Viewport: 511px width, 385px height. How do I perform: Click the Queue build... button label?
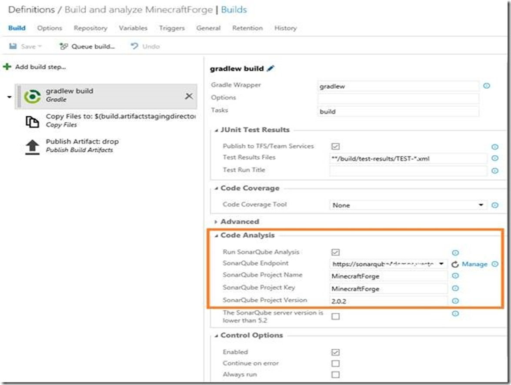tap(93, 46)
